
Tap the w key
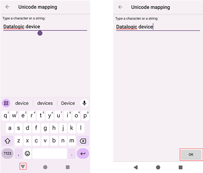(14, 116)
